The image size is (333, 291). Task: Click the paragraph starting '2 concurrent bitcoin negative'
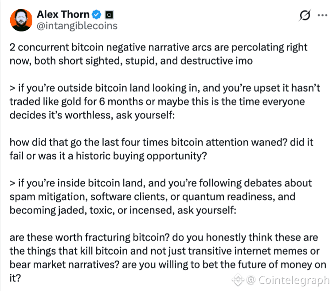tap(158, 54)
